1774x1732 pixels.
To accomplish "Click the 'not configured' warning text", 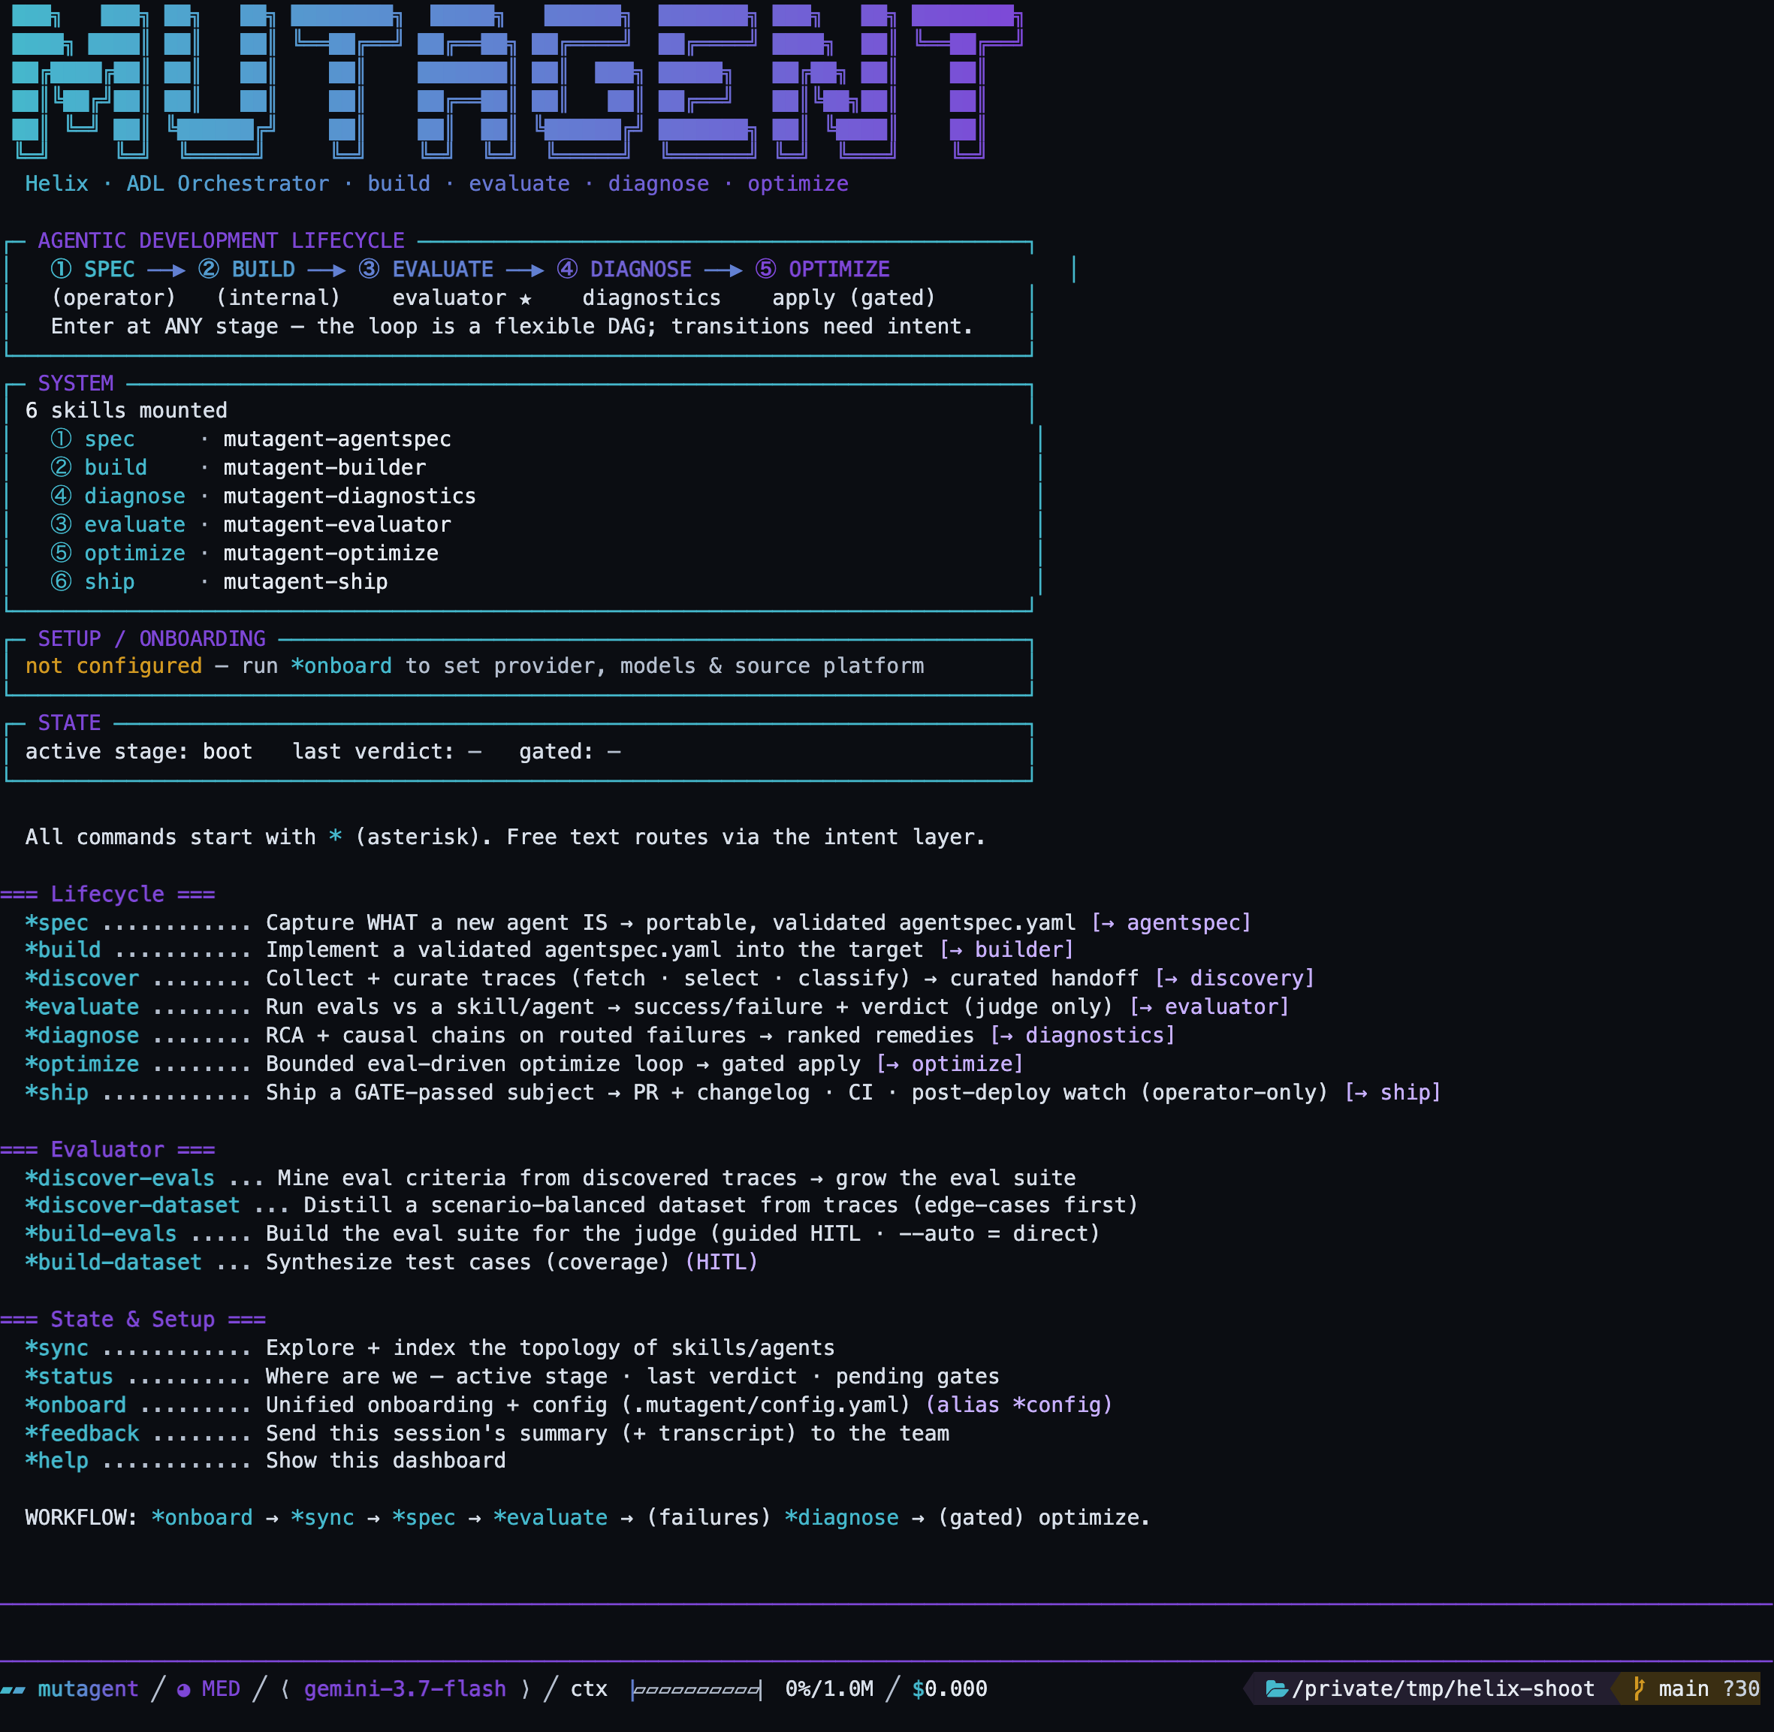I will (113, 666).
